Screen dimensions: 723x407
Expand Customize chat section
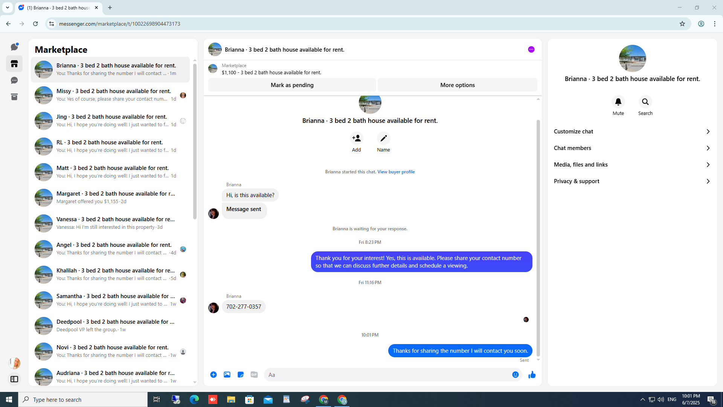pos(632,132)
